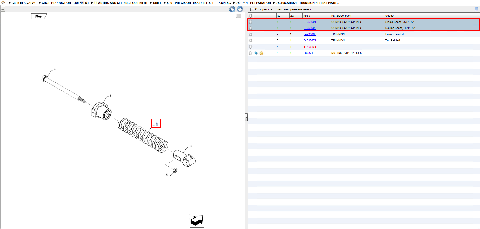Open part number link 84253691
Image resolution: width=480 pixels, height=229 pixels.
coord(310,22)
